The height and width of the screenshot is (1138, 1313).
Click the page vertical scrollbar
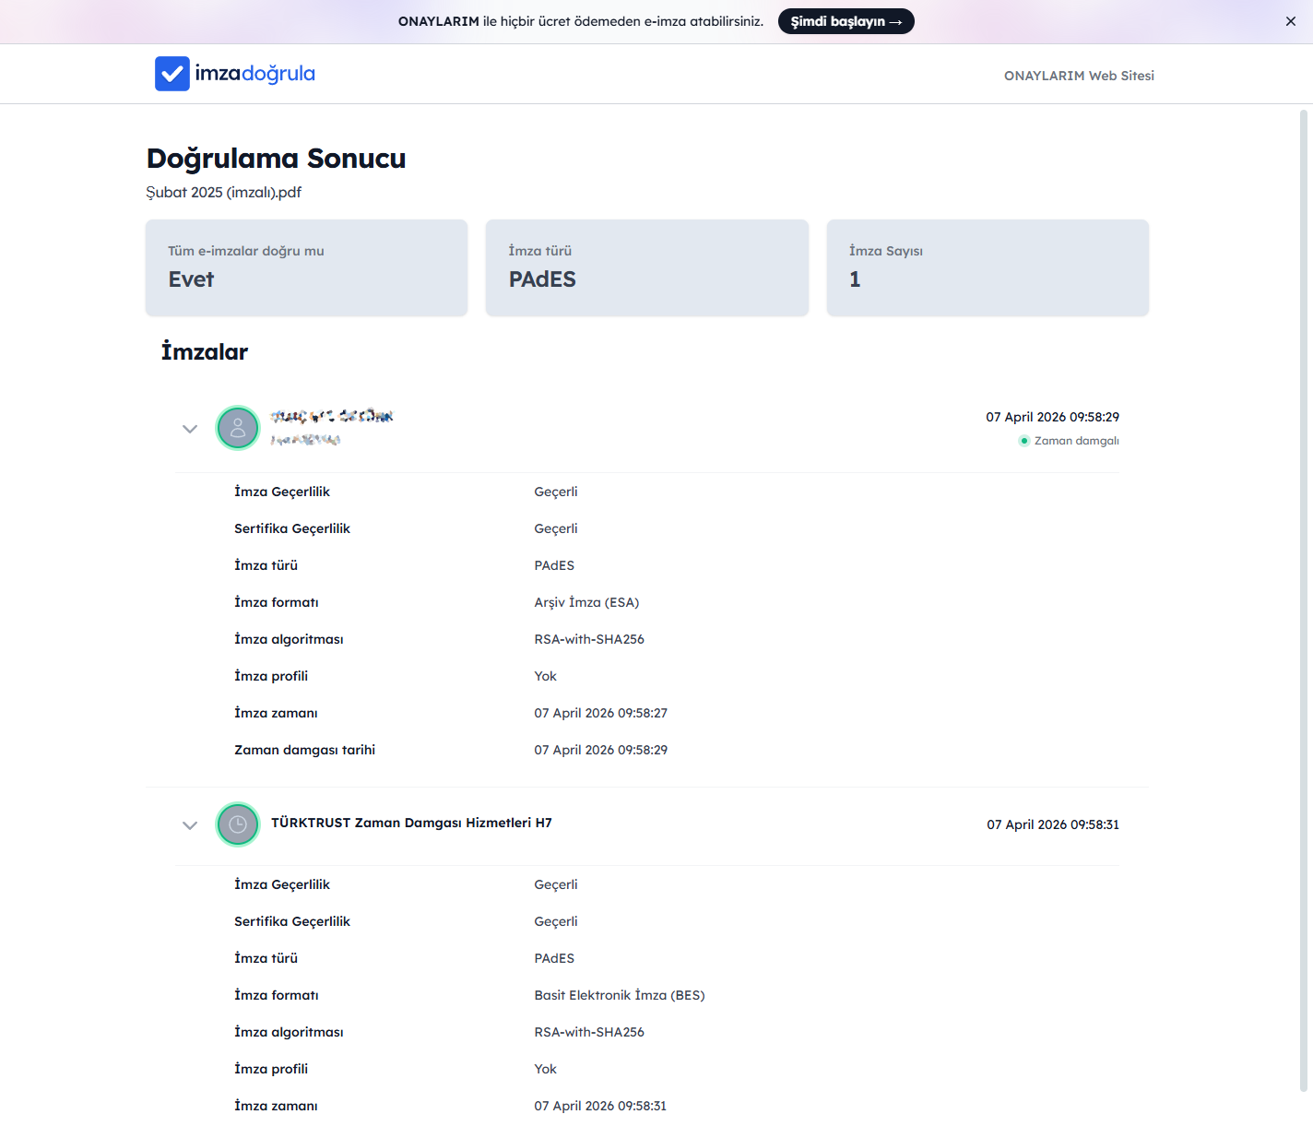1303,599
